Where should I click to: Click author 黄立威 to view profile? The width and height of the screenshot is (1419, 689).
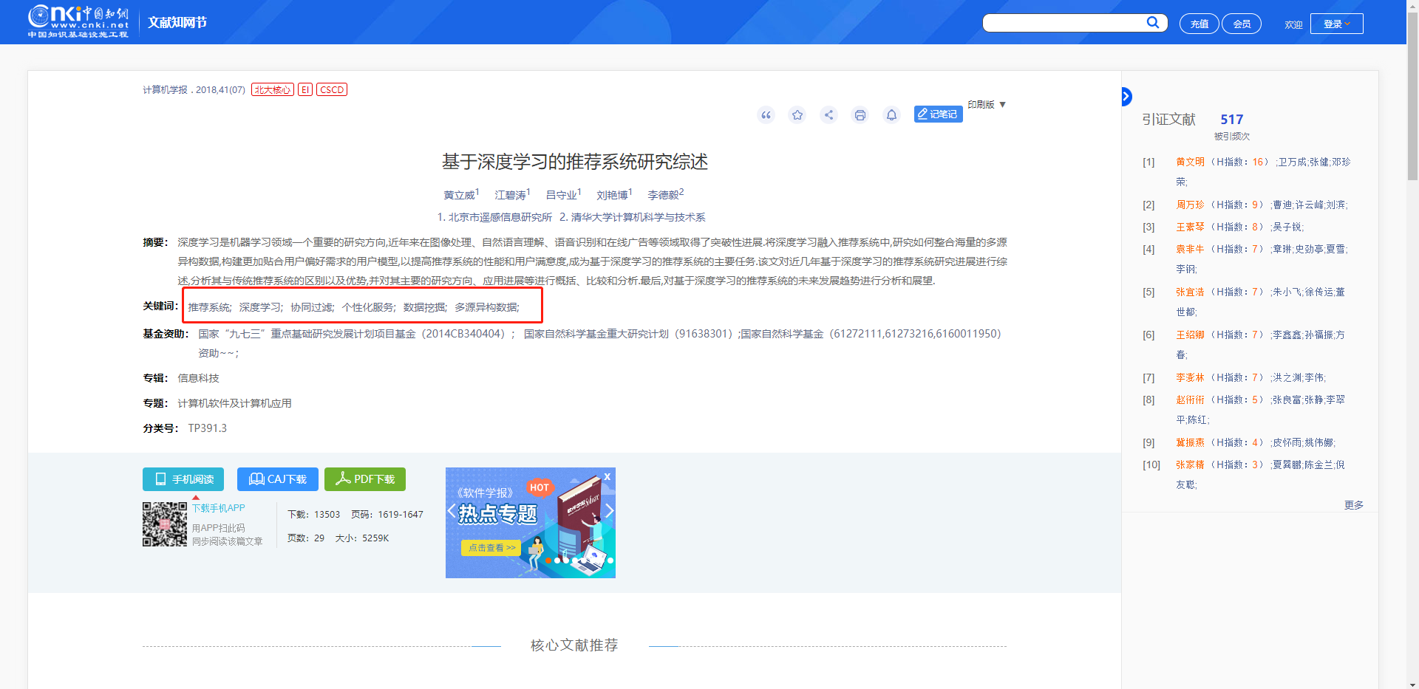point(458,195)
